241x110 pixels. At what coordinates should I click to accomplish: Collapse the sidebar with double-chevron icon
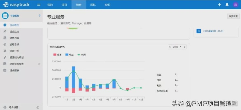(38, 108)
